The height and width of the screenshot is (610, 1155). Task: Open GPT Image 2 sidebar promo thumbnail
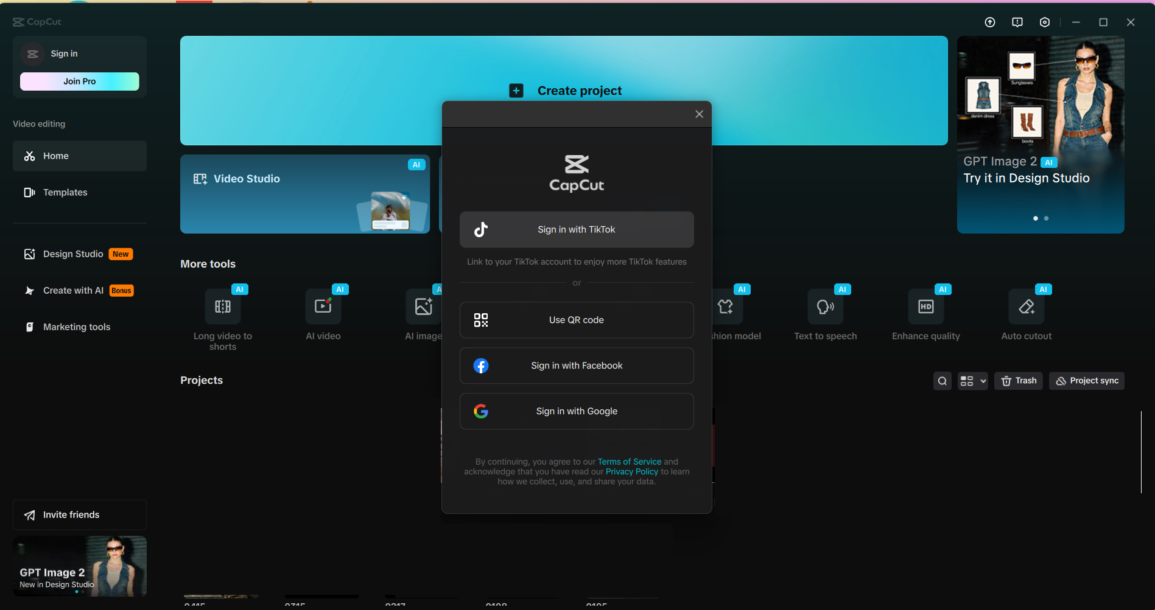click(x=80, y=566)
